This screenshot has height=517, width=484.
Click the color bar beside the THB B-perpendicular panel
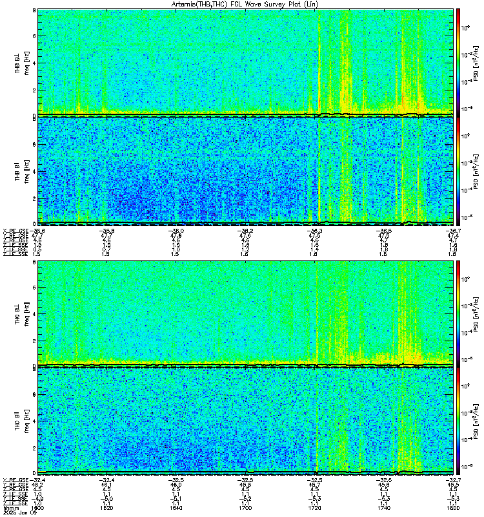[x=458, y=62]
